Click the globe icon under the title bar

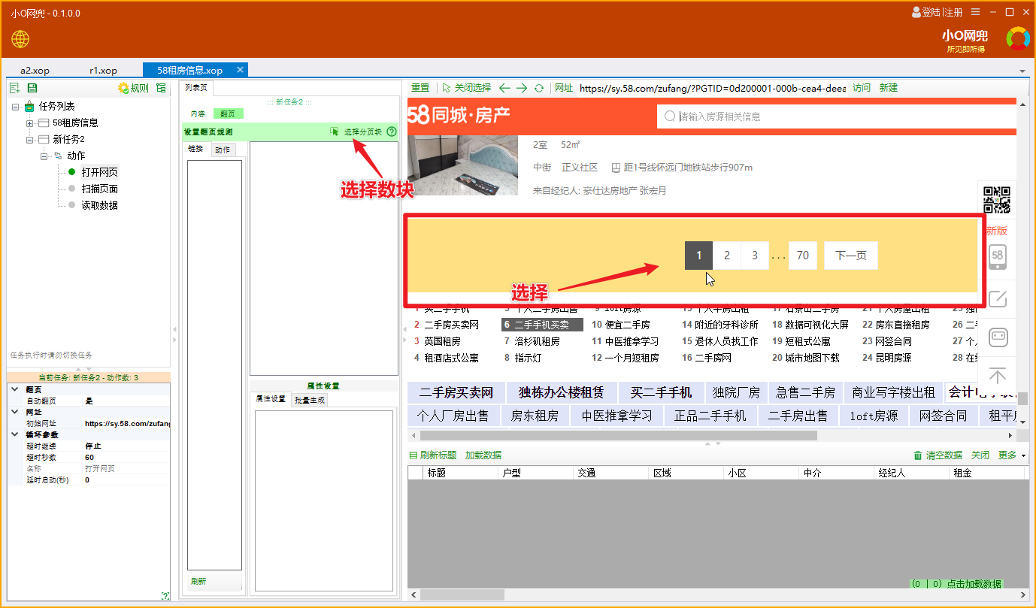(20, 39)
